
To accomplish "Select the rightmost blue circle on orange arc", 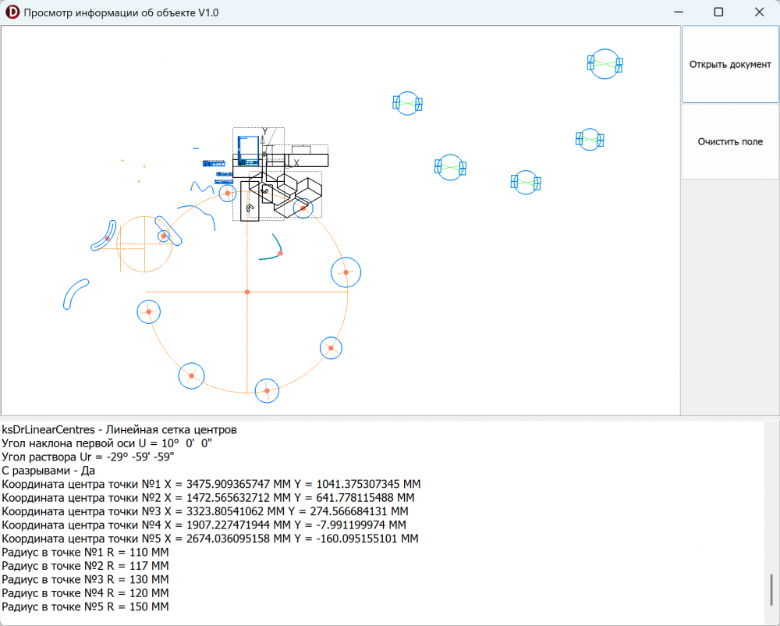I will click(x=346, y=272).
